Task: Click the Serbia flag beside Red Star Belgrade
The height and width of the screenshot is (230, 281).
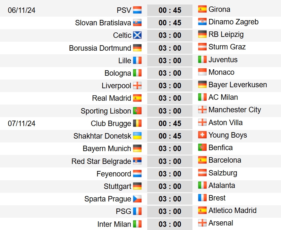Action: [x=137, y=161]
